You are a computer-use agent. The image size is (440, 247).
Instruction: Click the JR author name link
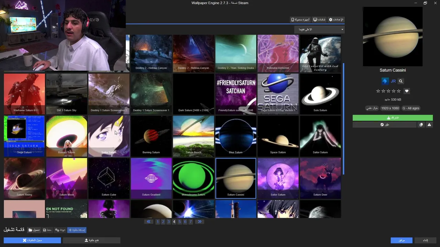click(x=393, y=81)
